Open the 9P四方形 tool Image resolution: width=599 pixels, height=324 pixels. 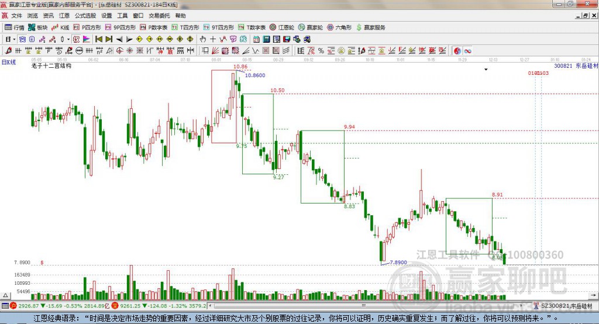click(x=121, y=27)
